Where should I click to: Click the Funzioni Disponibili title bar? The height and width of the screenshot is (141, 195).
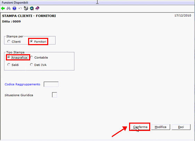[x=97, y=2]
